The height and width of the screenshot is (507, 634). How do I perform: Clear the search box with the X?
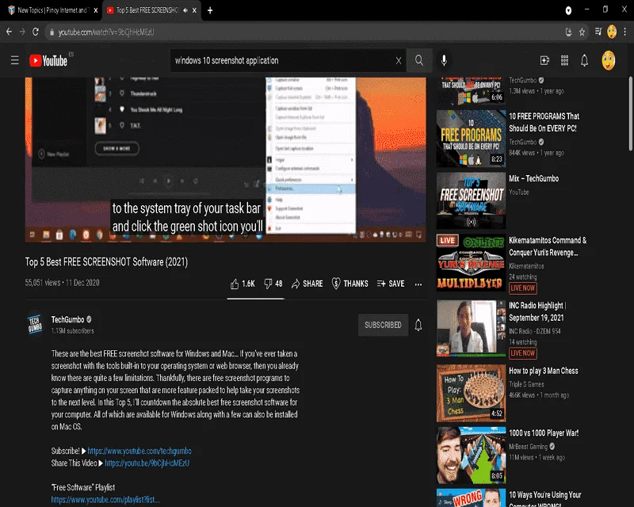399,61
